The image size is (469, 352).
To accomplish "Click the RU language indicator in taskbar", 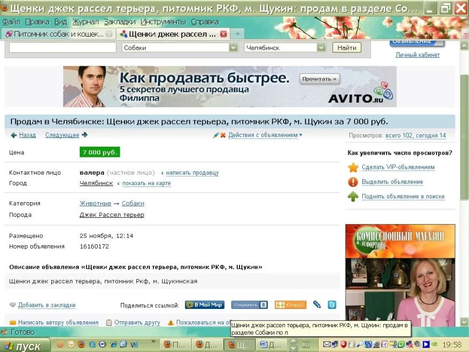I will tap(305, 345).
